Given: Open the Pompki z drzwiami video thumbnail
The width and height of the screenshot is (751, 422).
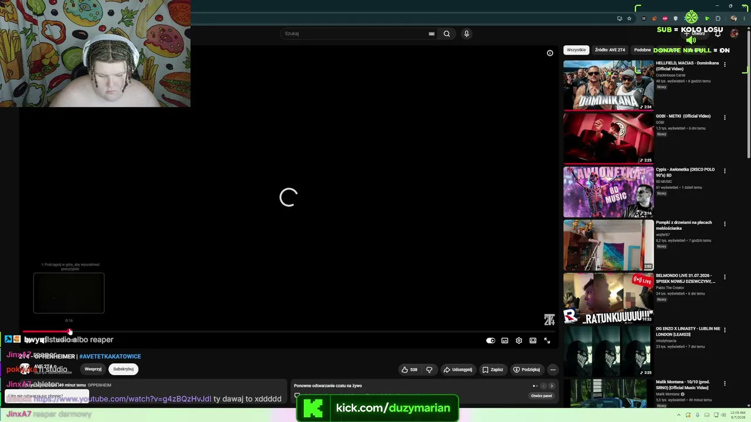Looking at the screenshot, I should click(608, 245).
